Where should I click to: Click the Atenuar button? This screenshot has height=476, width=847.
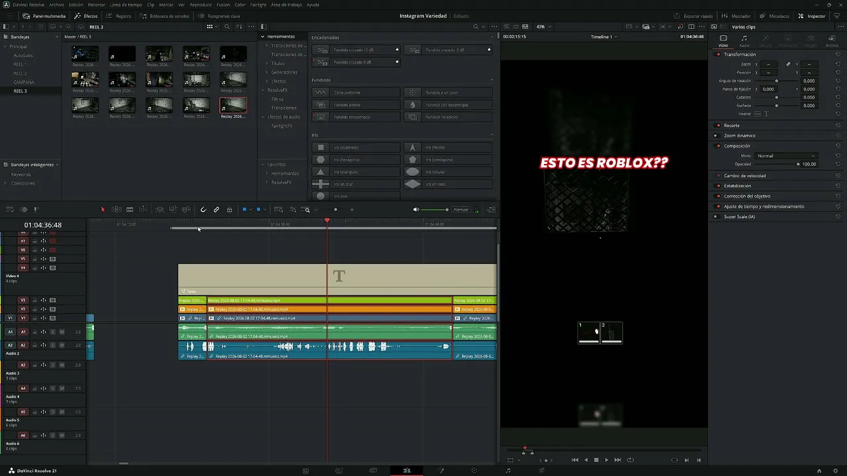(461, 210)
